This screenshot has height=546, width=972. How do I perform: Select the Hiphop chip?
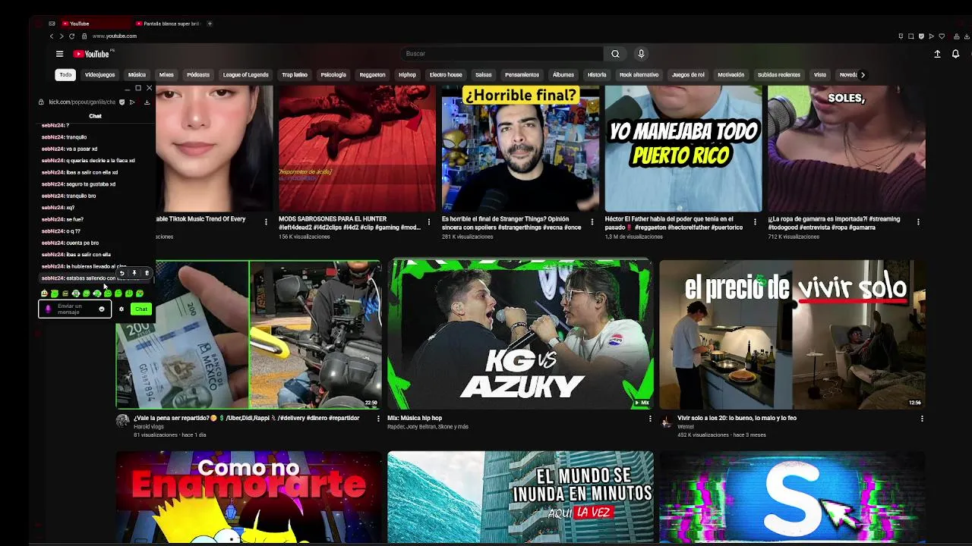[x=407, y=75]
